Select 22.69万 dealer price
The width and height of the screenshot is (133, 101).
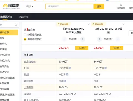(x=99, y=48)
